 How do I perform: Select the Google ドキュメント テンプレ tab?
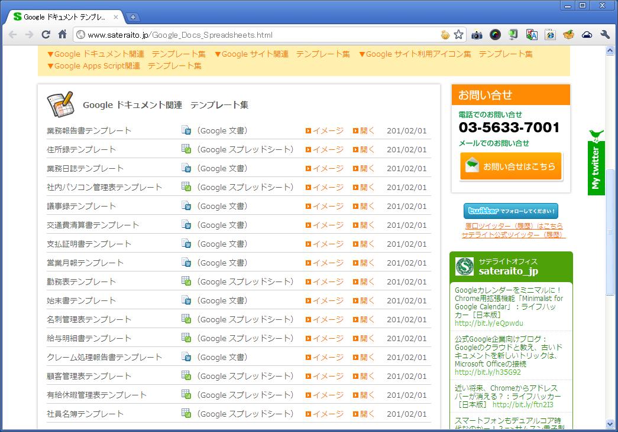click(64, 17)
